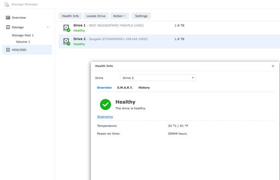Image resolution: width=280 pixels, height=180 pixels.
Task: Click the Locate Drive button
Action: 96,16
